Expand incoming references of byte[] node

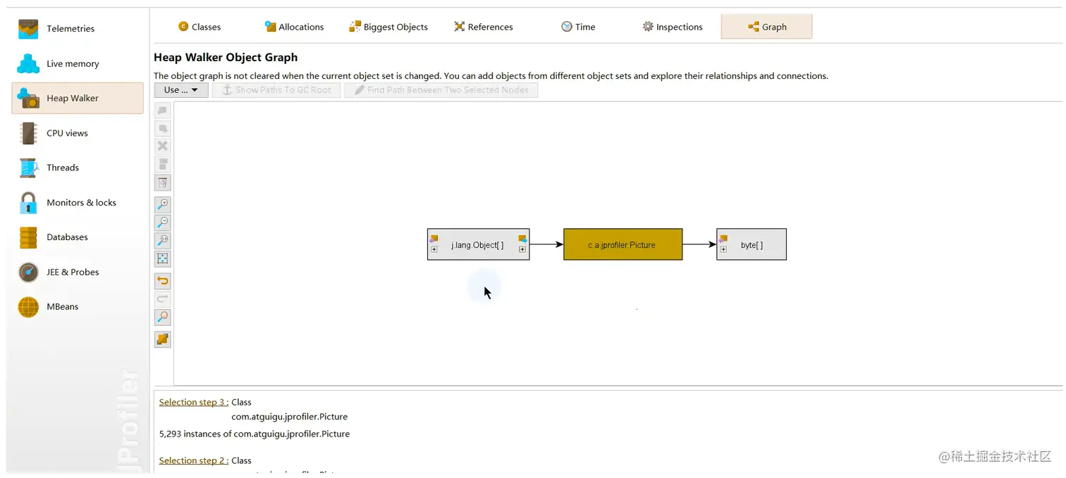(x=723, y=249)
